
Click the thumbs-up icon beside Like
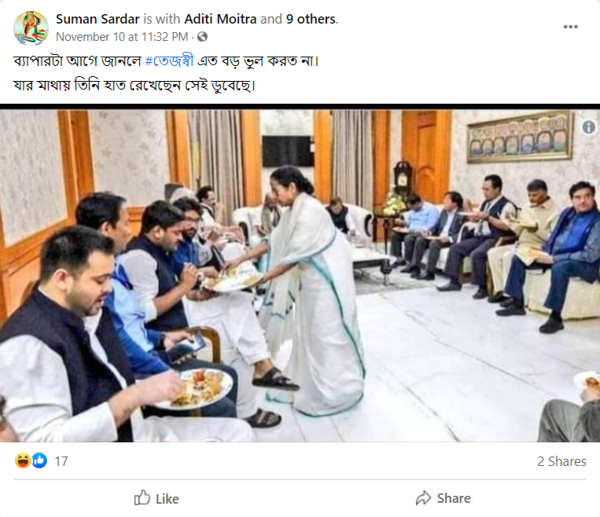[142, 498]
